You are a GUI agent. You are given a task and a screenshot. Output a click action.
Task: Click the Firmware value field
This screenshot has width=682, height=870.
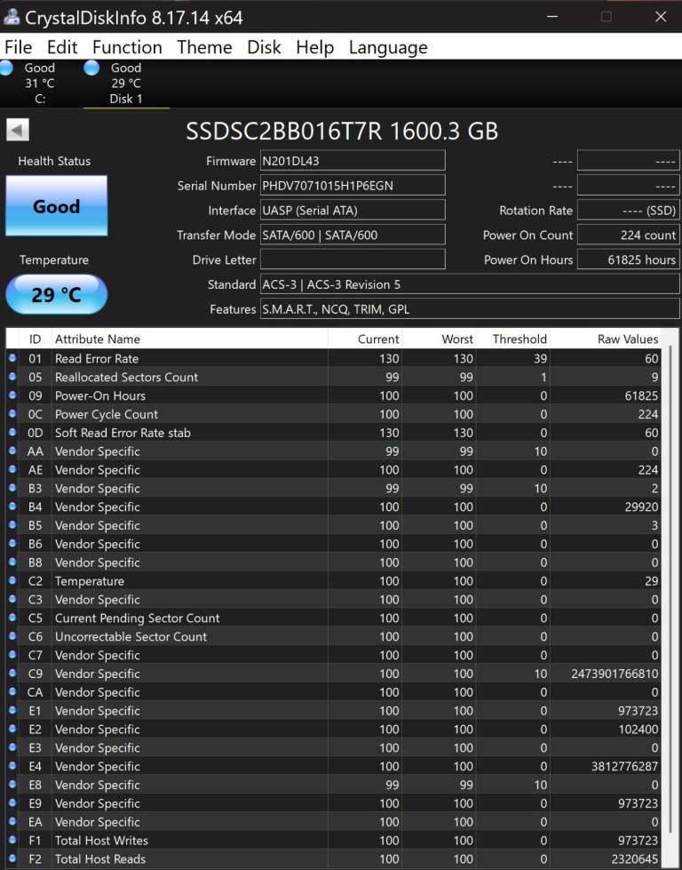click(352, 161)
